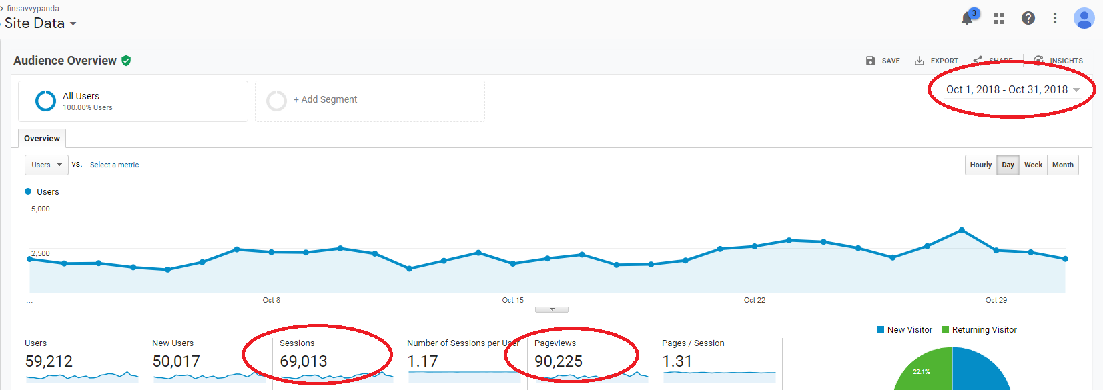
Task: Click the New Users sparkline under 50,017
Action: point(210,377)
